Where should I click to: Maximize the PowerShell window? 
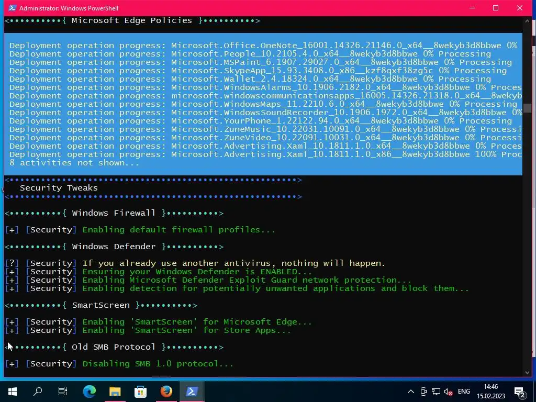(x=496, y=8)
